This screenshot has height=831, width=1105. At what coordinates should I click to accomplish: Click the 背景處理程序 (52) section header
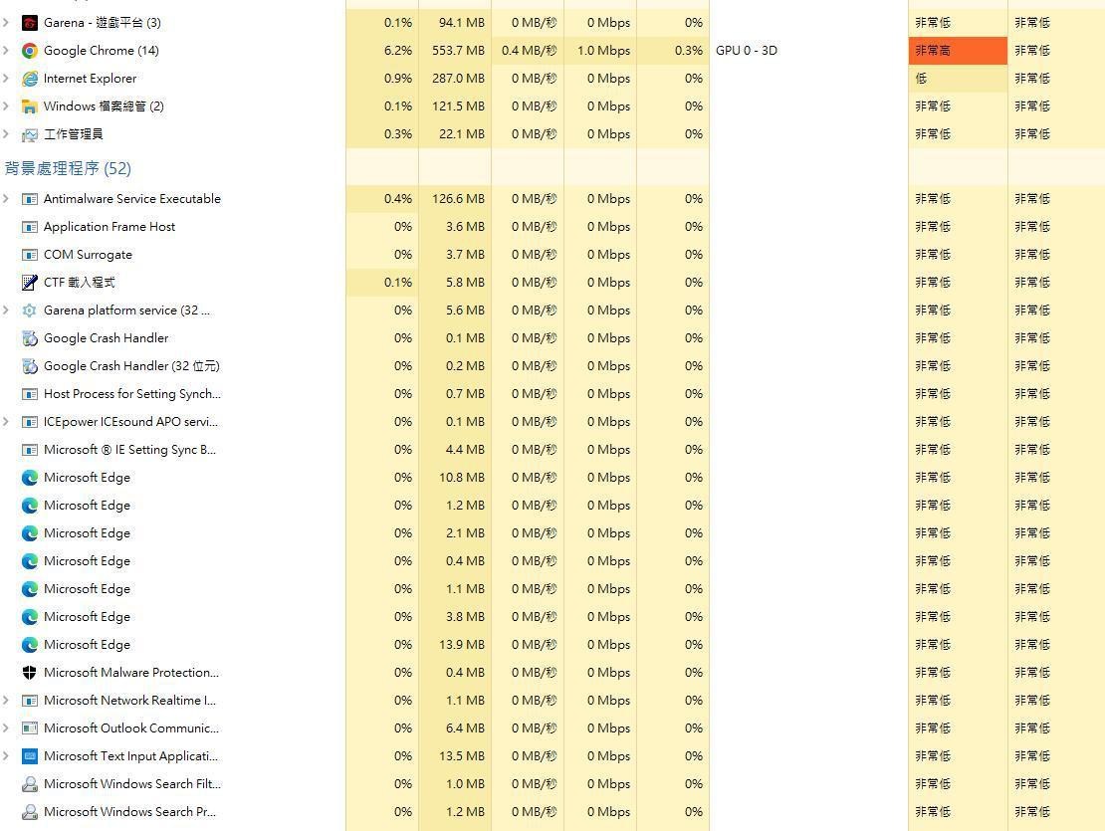(x=68, y=168)
